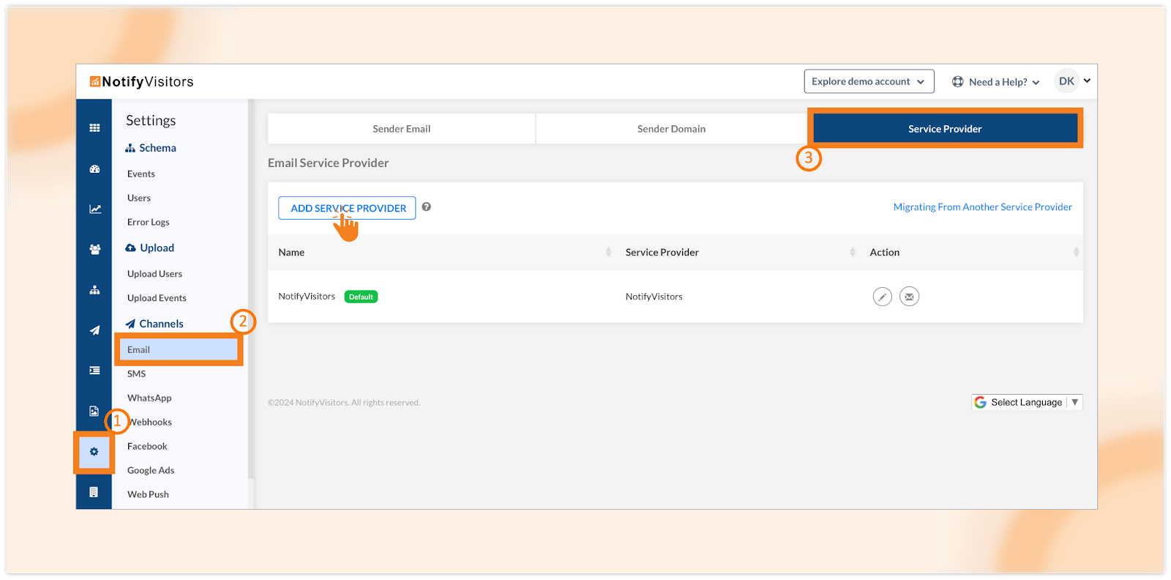Click the settings panel vertical scrollbar

point(251,289)
